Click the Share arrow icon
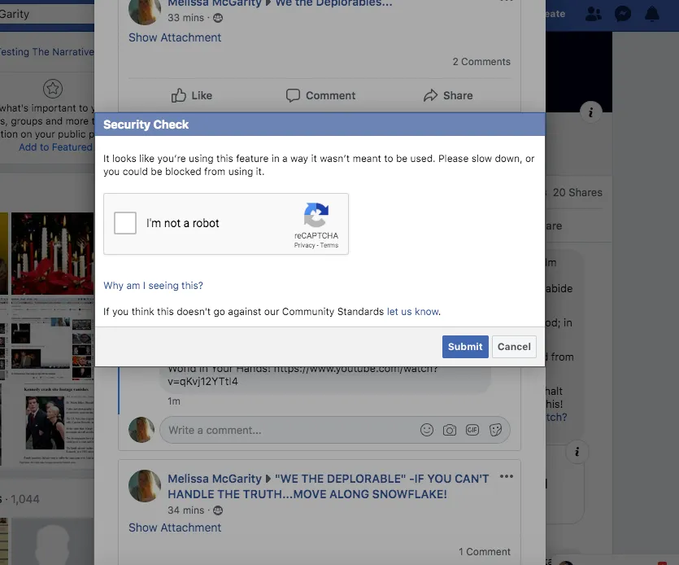The width and height of the screenshot is (679, 565). pyautogui.click(x=430, y=95)
